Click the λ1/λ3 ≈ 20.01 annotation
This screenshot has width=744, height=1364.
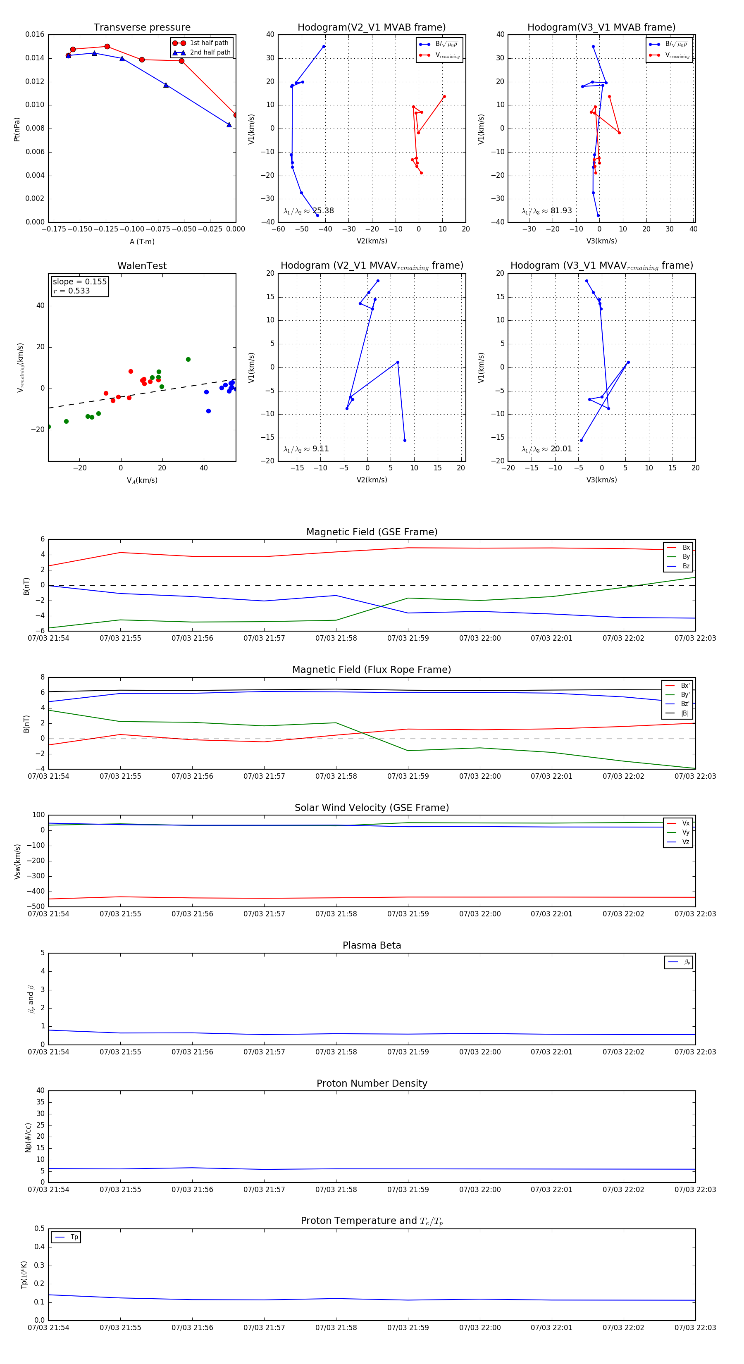point(546,449)
